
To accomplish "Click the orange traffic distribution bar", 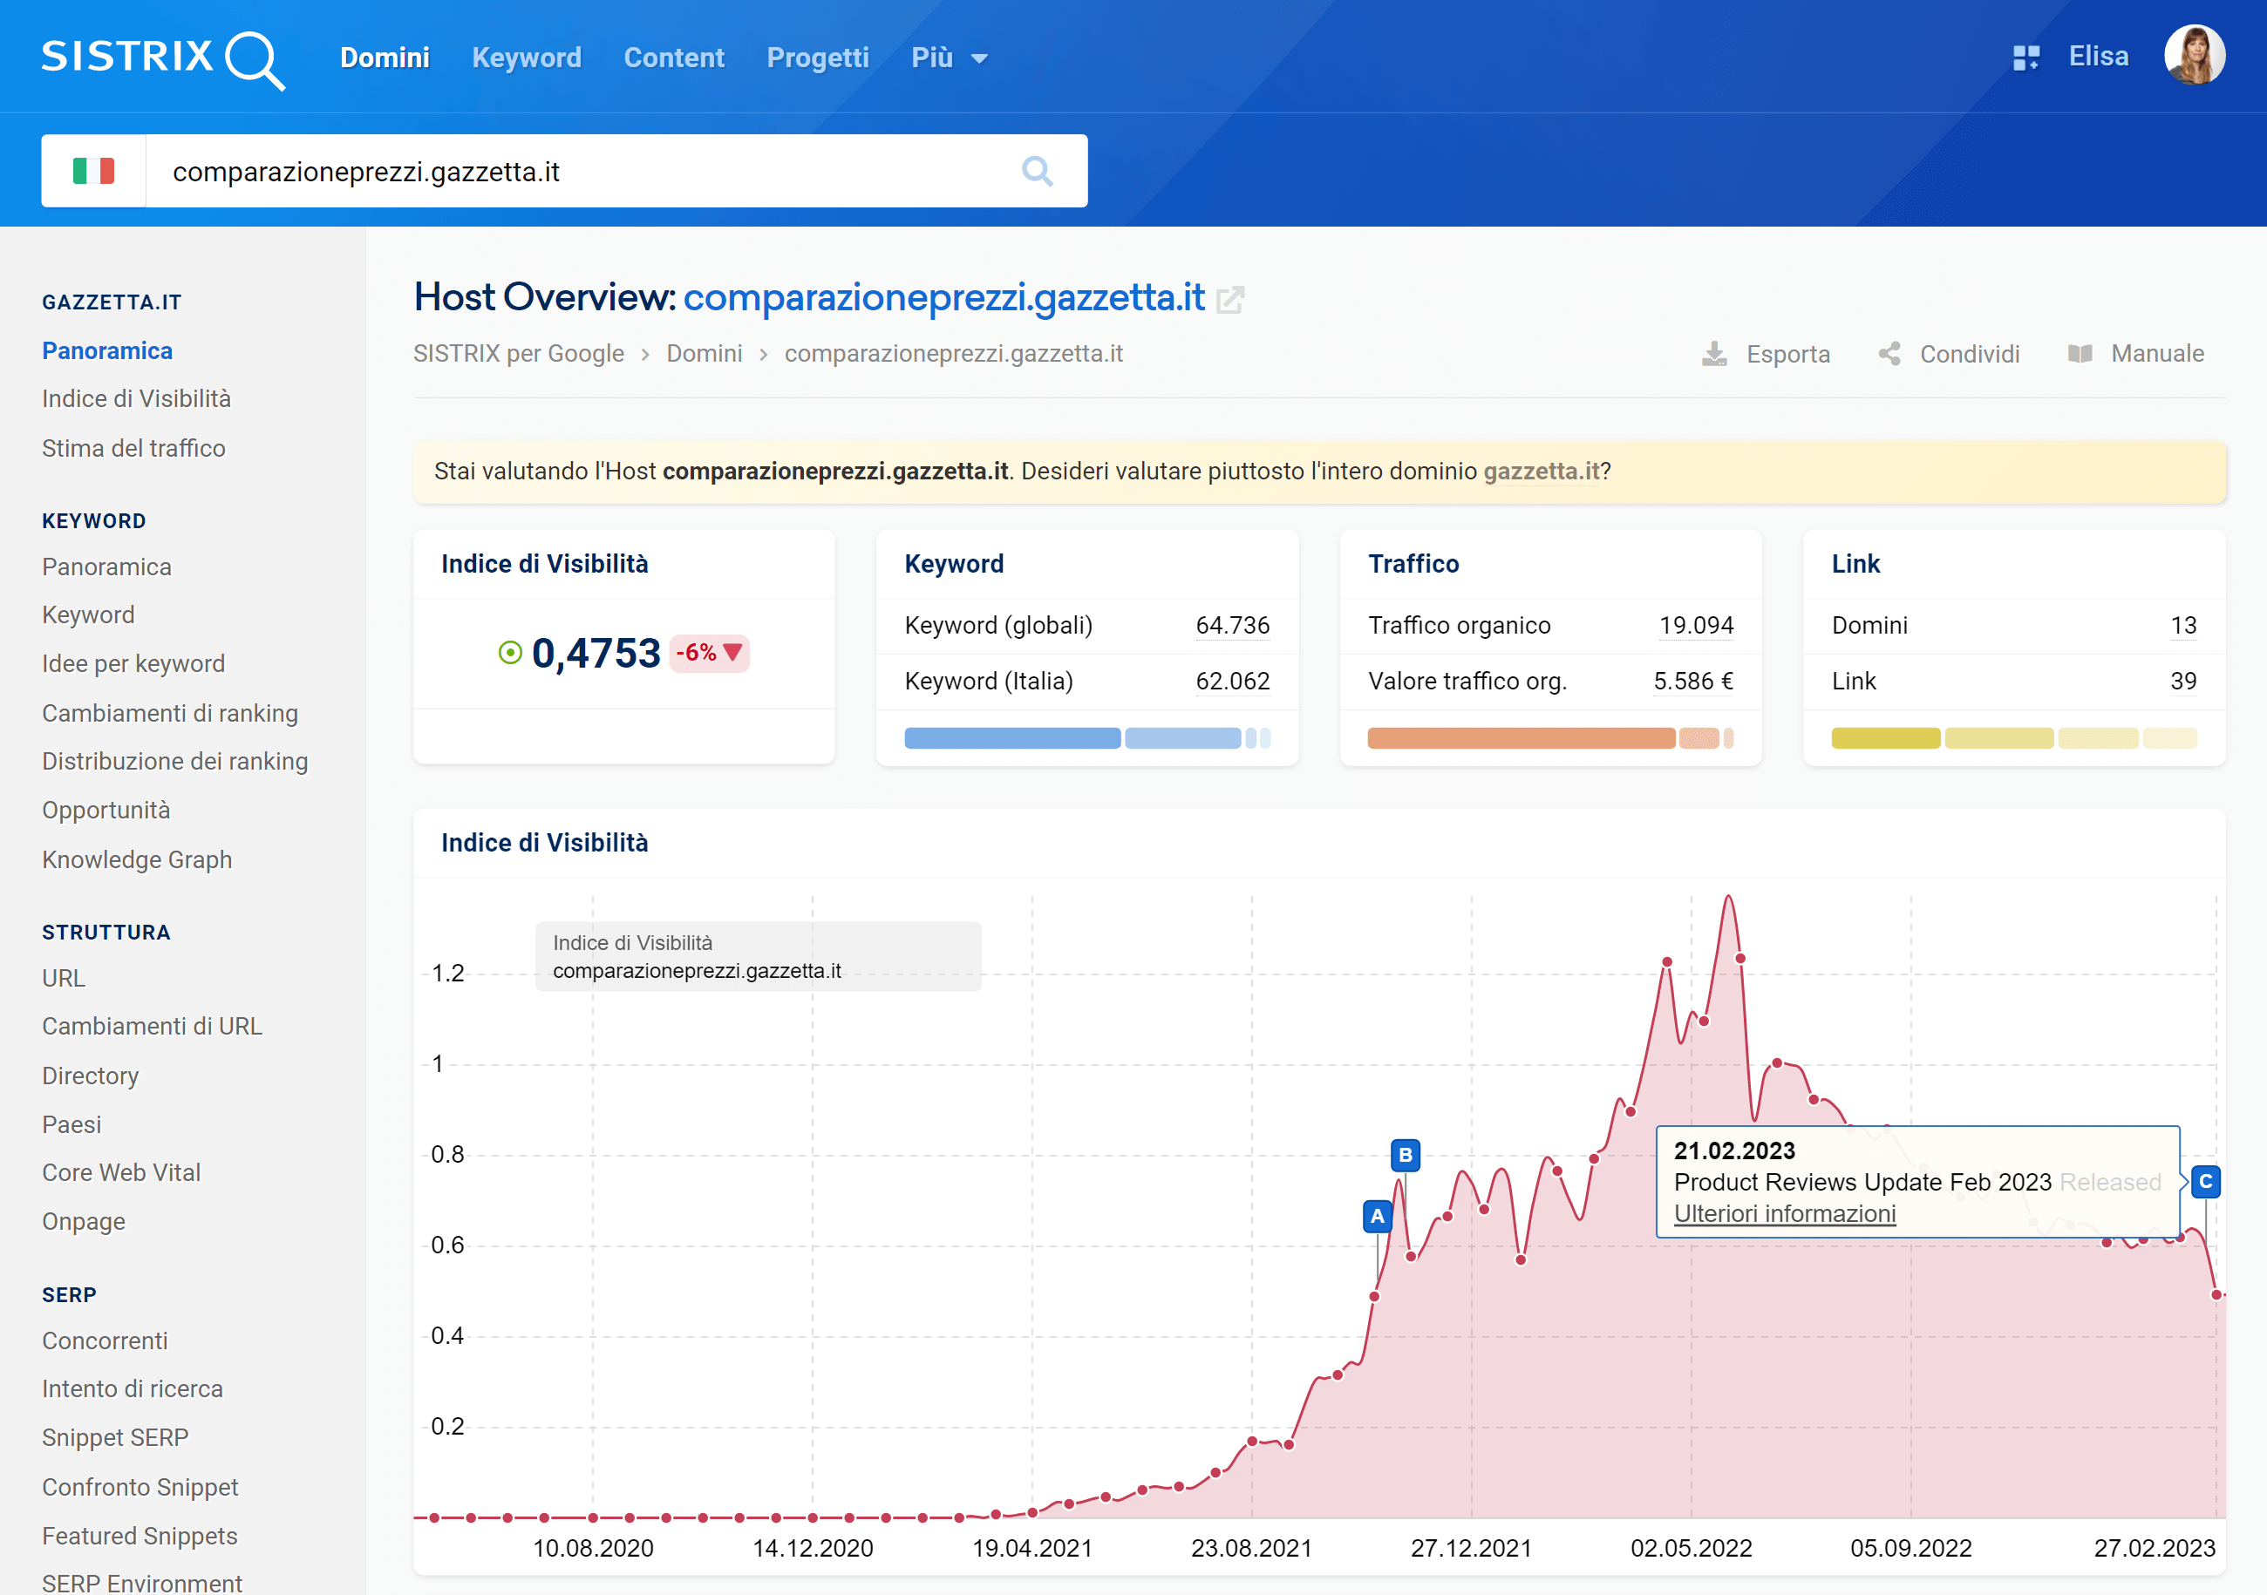I will pyautogui.click(x=1550, y=738).
